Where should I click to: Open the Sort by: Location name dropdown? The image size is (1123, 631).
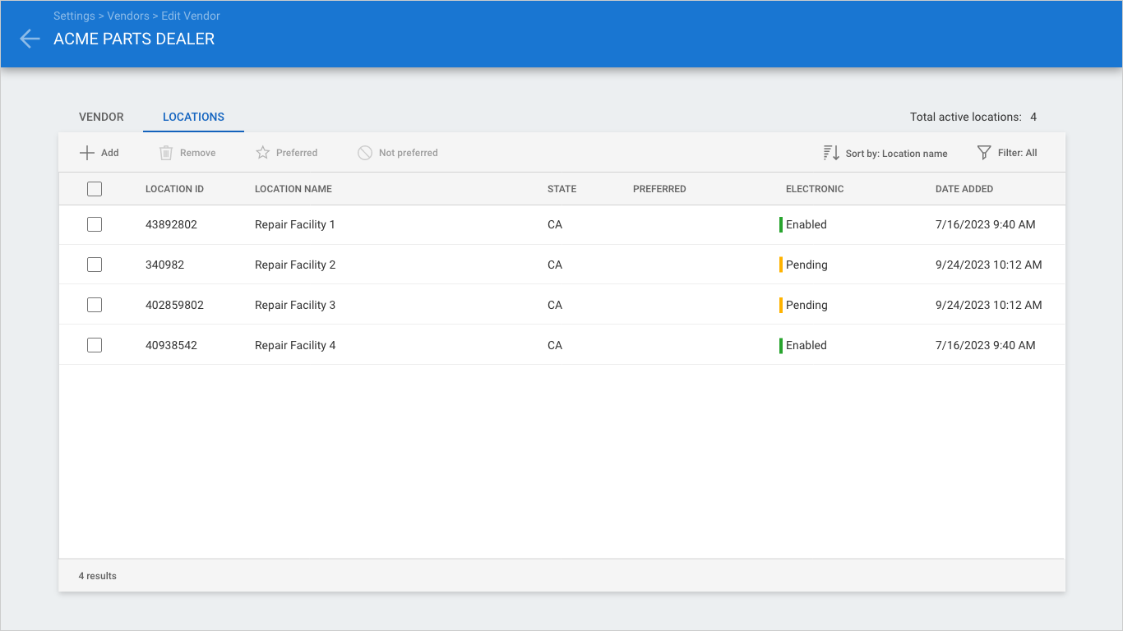tap(885, 153)
